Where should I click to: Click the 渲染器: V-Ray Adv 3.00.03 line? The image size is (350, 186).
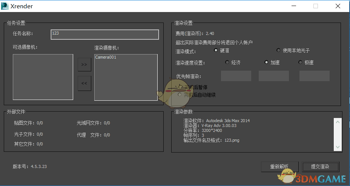pyautogui.click(x=210, y=126)
